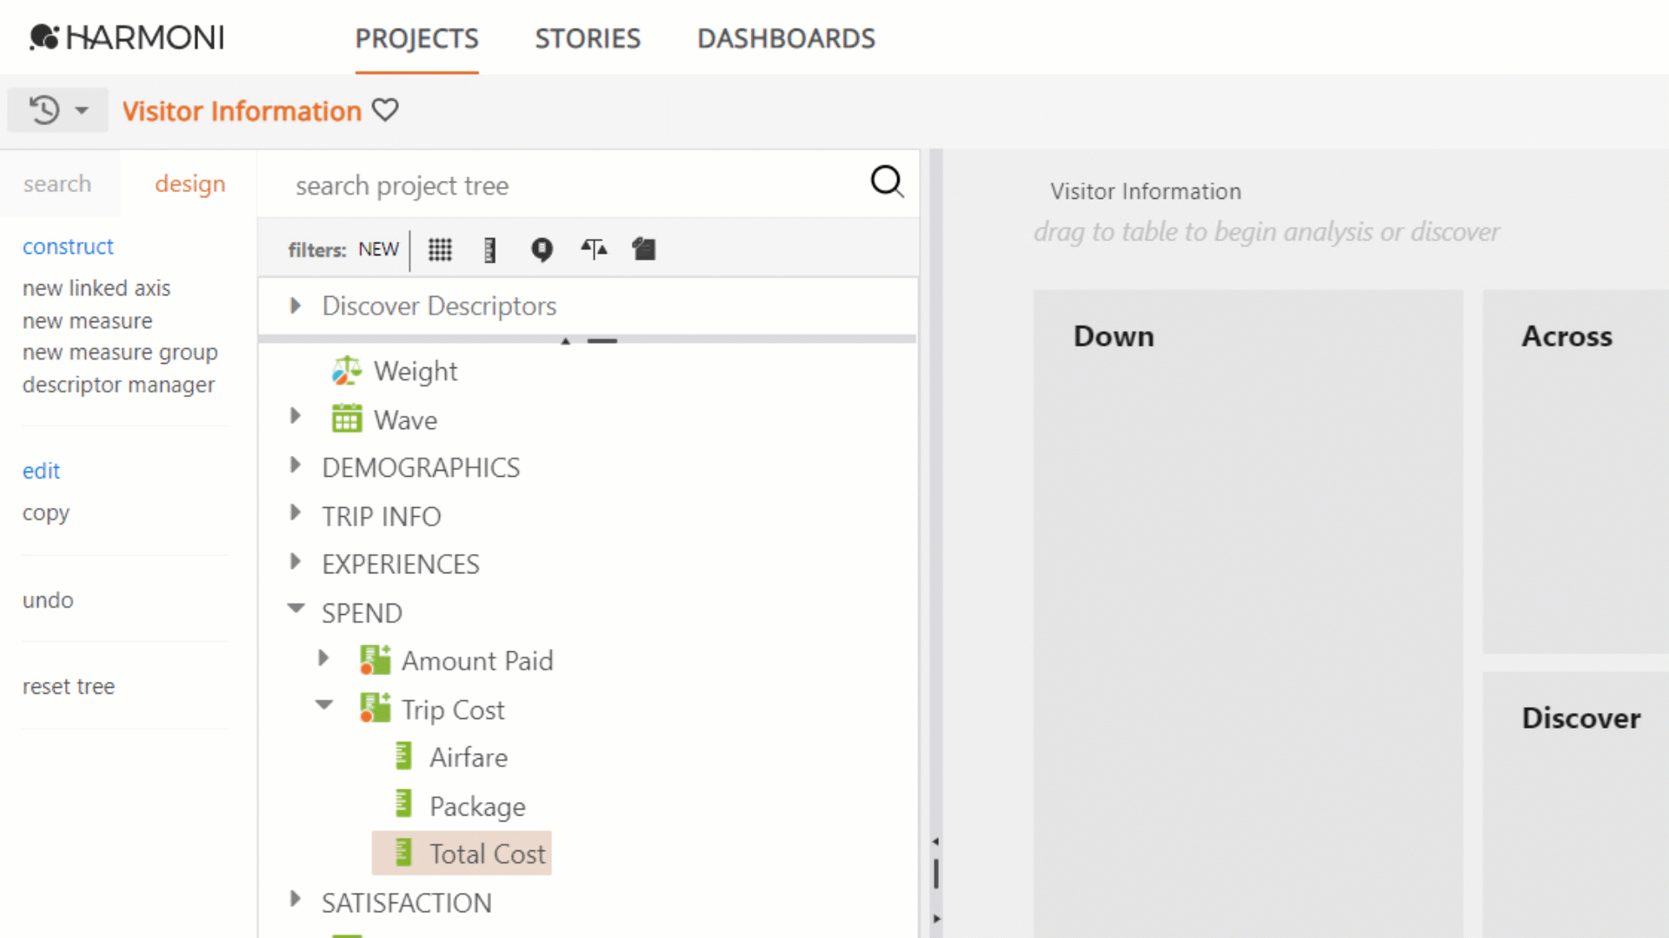Screen dimensions: 1669x938
Task: Click the search magnifier icon
Action: (x=887, y=182)
